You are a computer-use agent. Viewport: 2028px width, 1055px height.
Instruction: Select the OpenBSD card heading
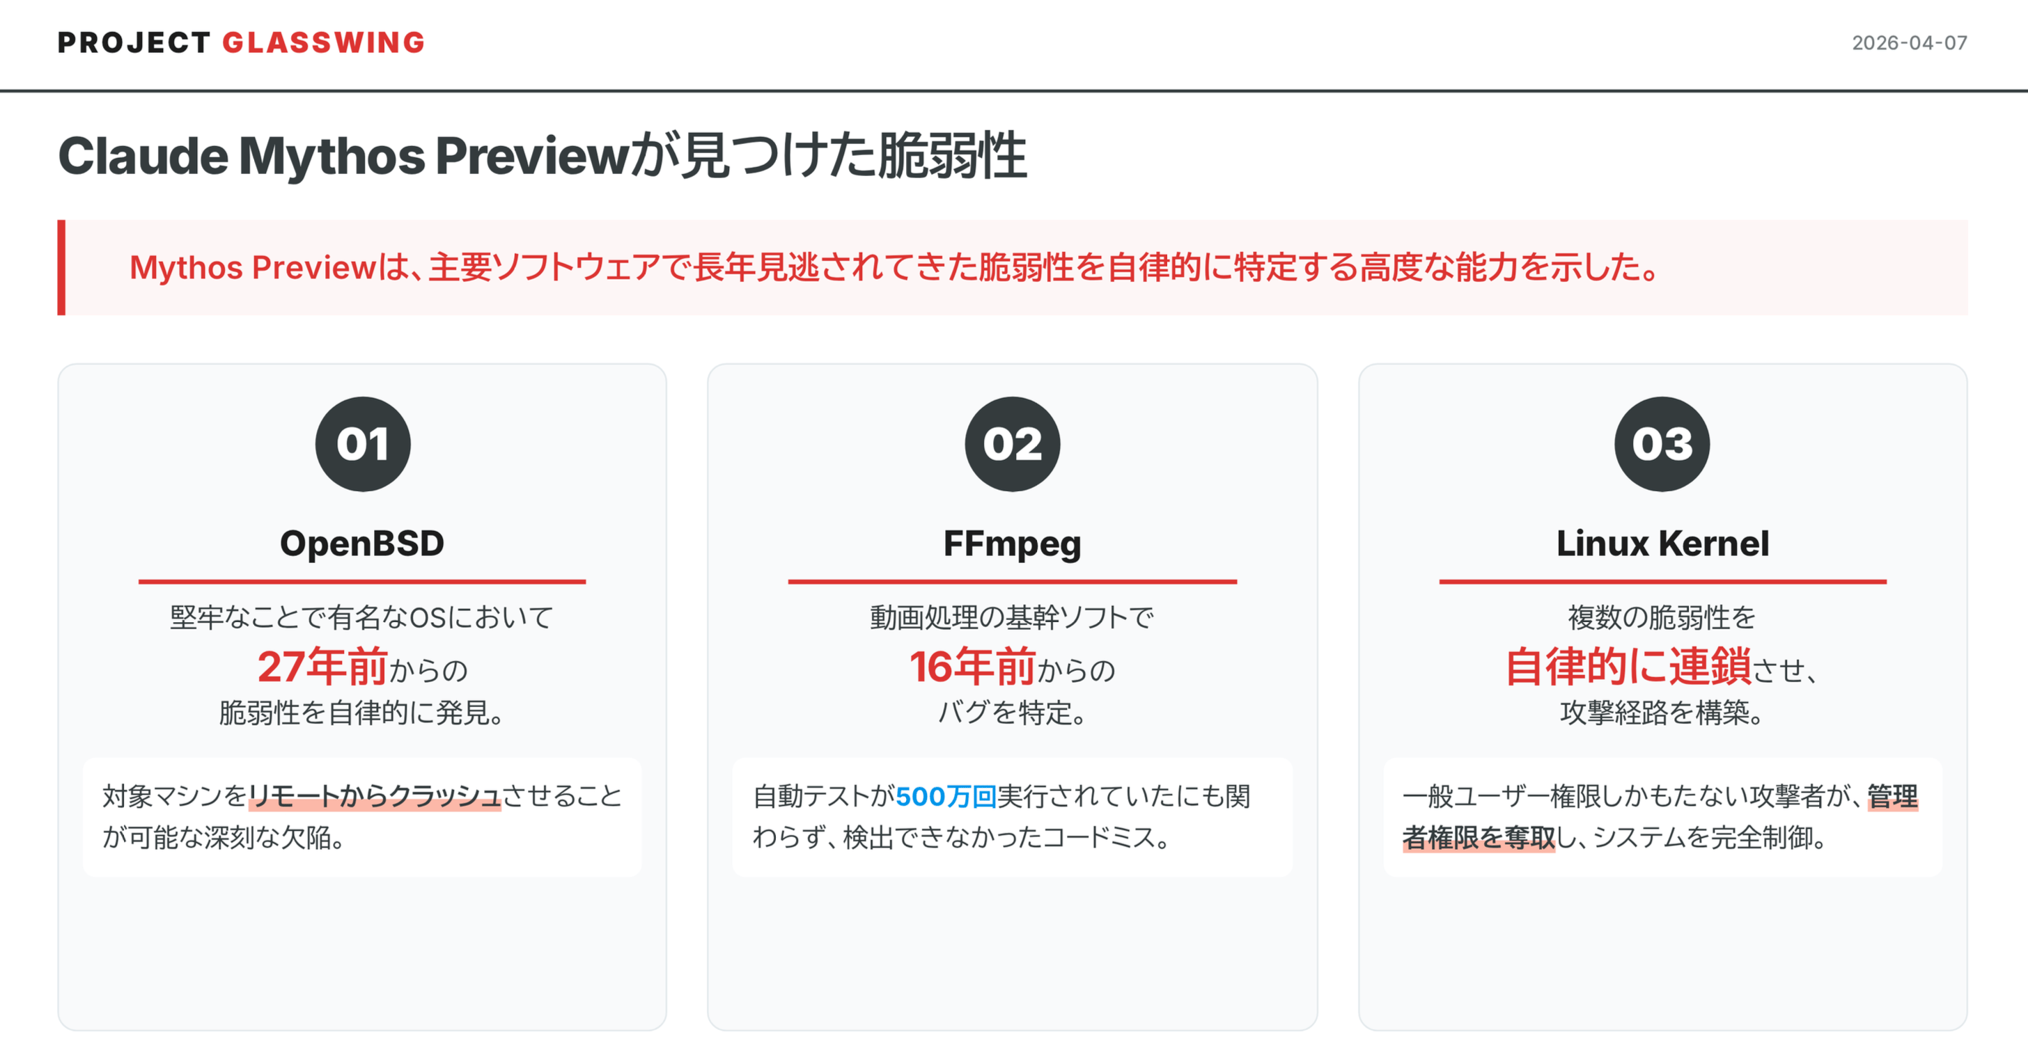point(362,544)
